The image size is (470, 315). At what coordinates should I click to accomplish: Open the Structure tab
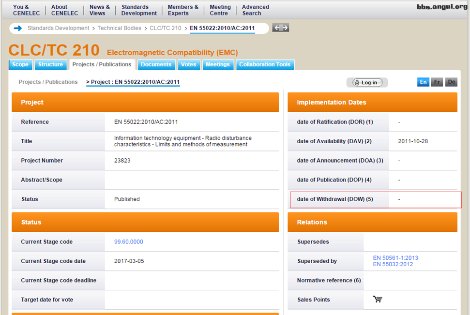point(51,65)
